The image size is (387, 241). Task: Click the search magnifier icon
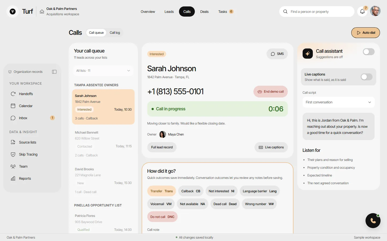[285, 12]
